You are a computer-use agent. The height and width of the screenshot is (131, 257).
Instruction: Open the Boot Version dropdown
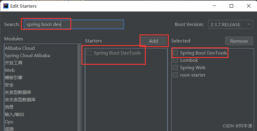click(x=231, y=25)
